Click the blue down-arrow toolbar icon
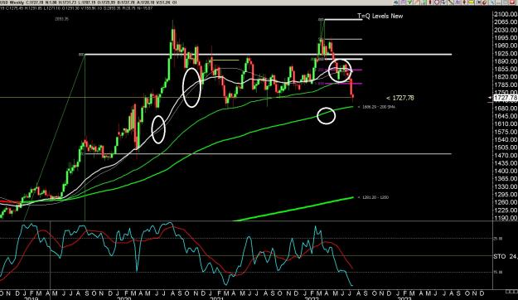Viewport: 518px width, 300px height. (443, 2)
